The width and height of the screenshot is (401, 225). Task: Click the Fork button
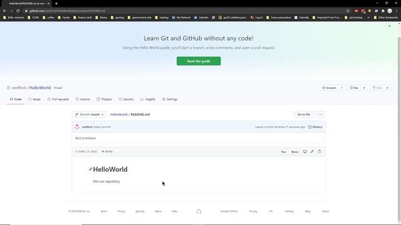377,87
